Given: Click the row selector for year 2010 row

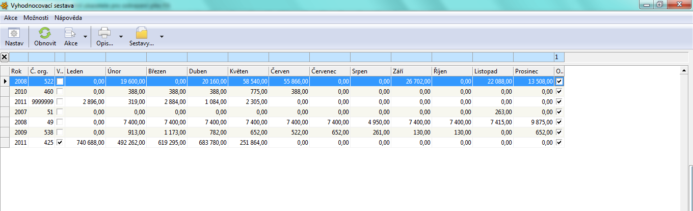Looking at the screenshot, I should click(x=5, y=92).
